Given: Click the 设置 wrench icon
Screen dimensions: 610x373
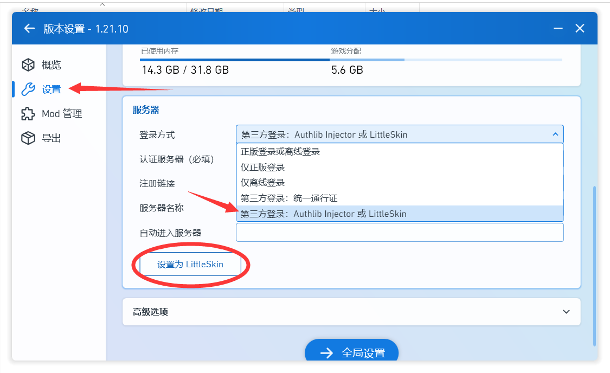Looking at the screenshot, I should point(28,89).
